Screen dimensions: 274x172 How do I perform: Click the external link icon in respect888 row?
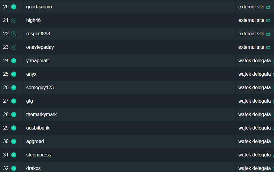[x=268, y=34]
